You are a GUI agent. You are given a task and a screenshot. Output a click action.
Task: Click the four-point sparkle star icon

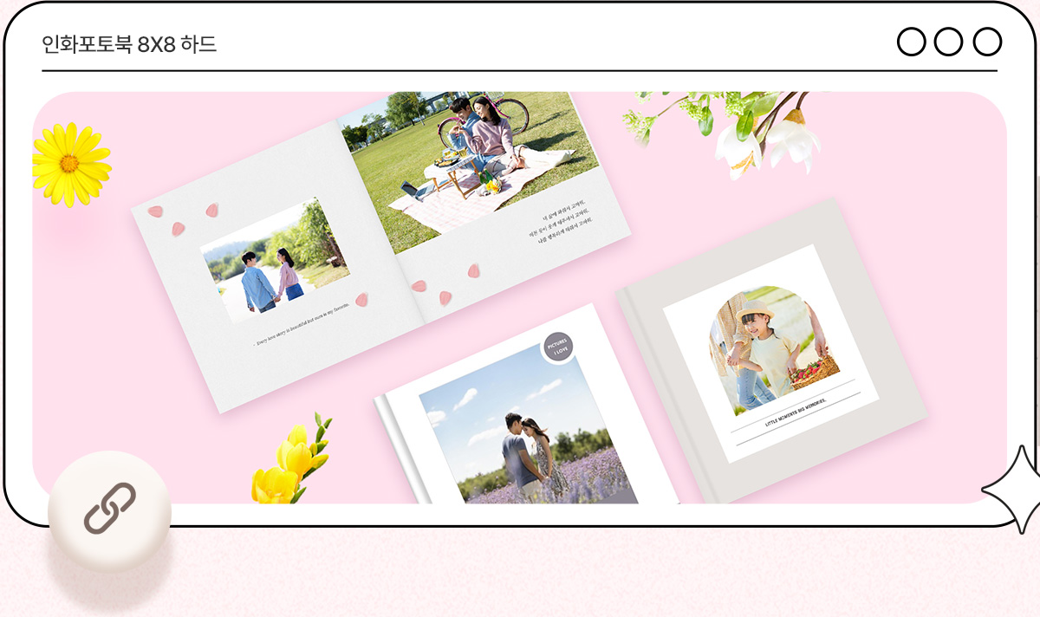tap(1015, 490)
